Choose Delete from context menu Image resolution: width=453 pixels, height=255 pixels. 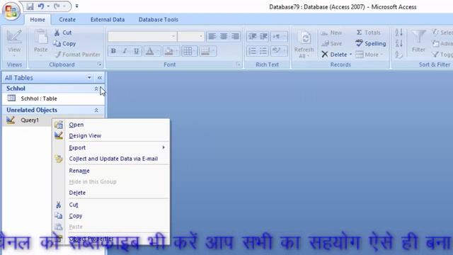pos(111,193)
